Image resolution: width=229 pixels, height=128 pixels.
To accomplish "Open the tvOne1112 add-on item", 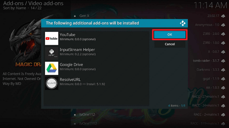I will pos(88,123).
